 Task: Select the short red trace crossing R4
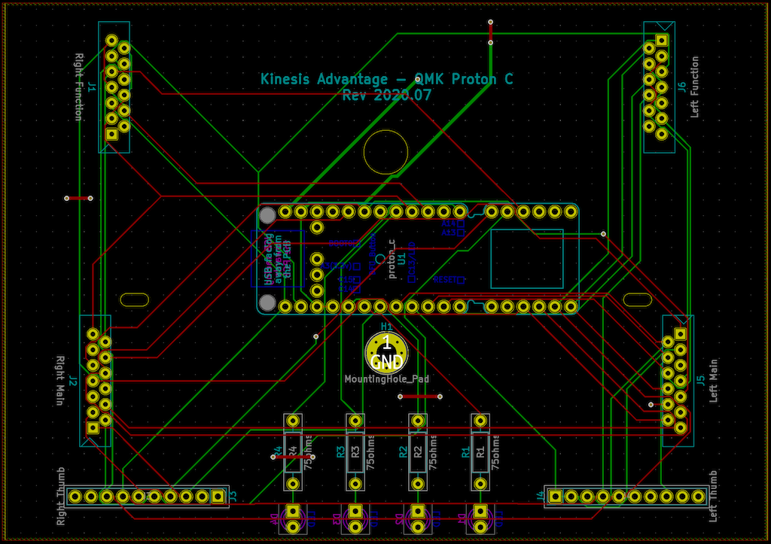[293, 457]
